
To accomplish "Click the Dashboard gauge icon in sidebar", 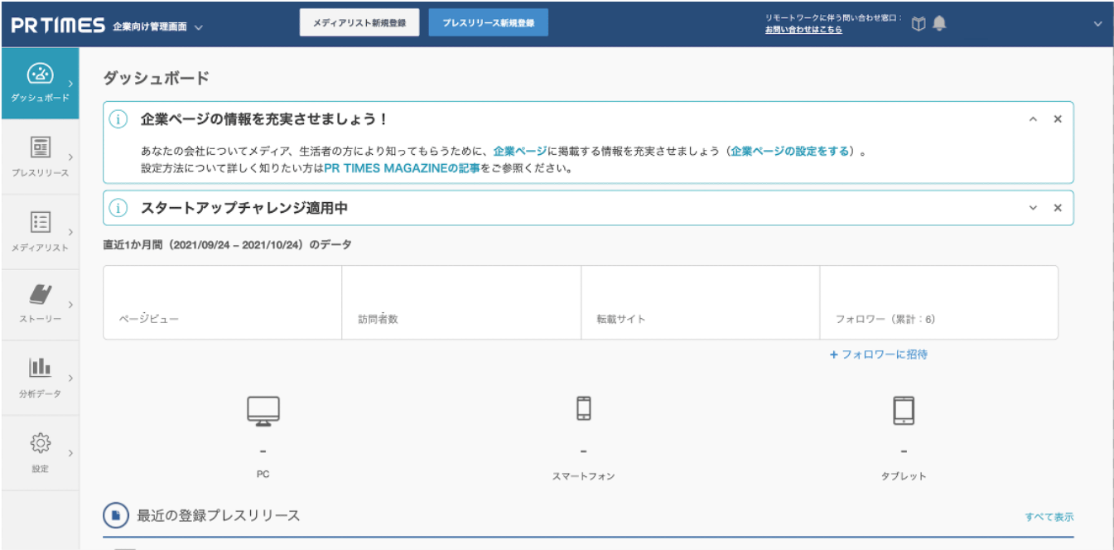I will (40, 75).
